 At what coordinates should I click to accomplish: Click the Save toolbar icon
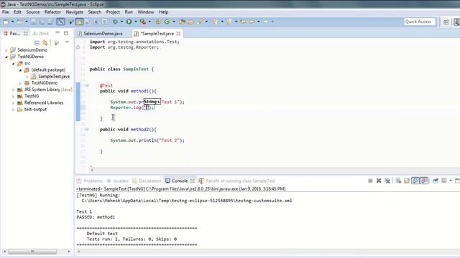click(34, 21)
